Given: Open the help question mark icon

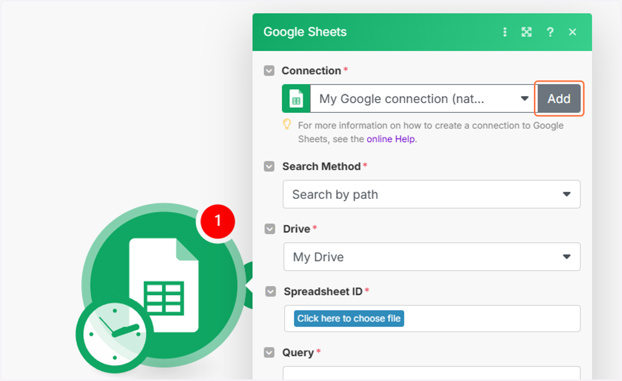Looking at the screenshot, I should click(x=550, y=32).
